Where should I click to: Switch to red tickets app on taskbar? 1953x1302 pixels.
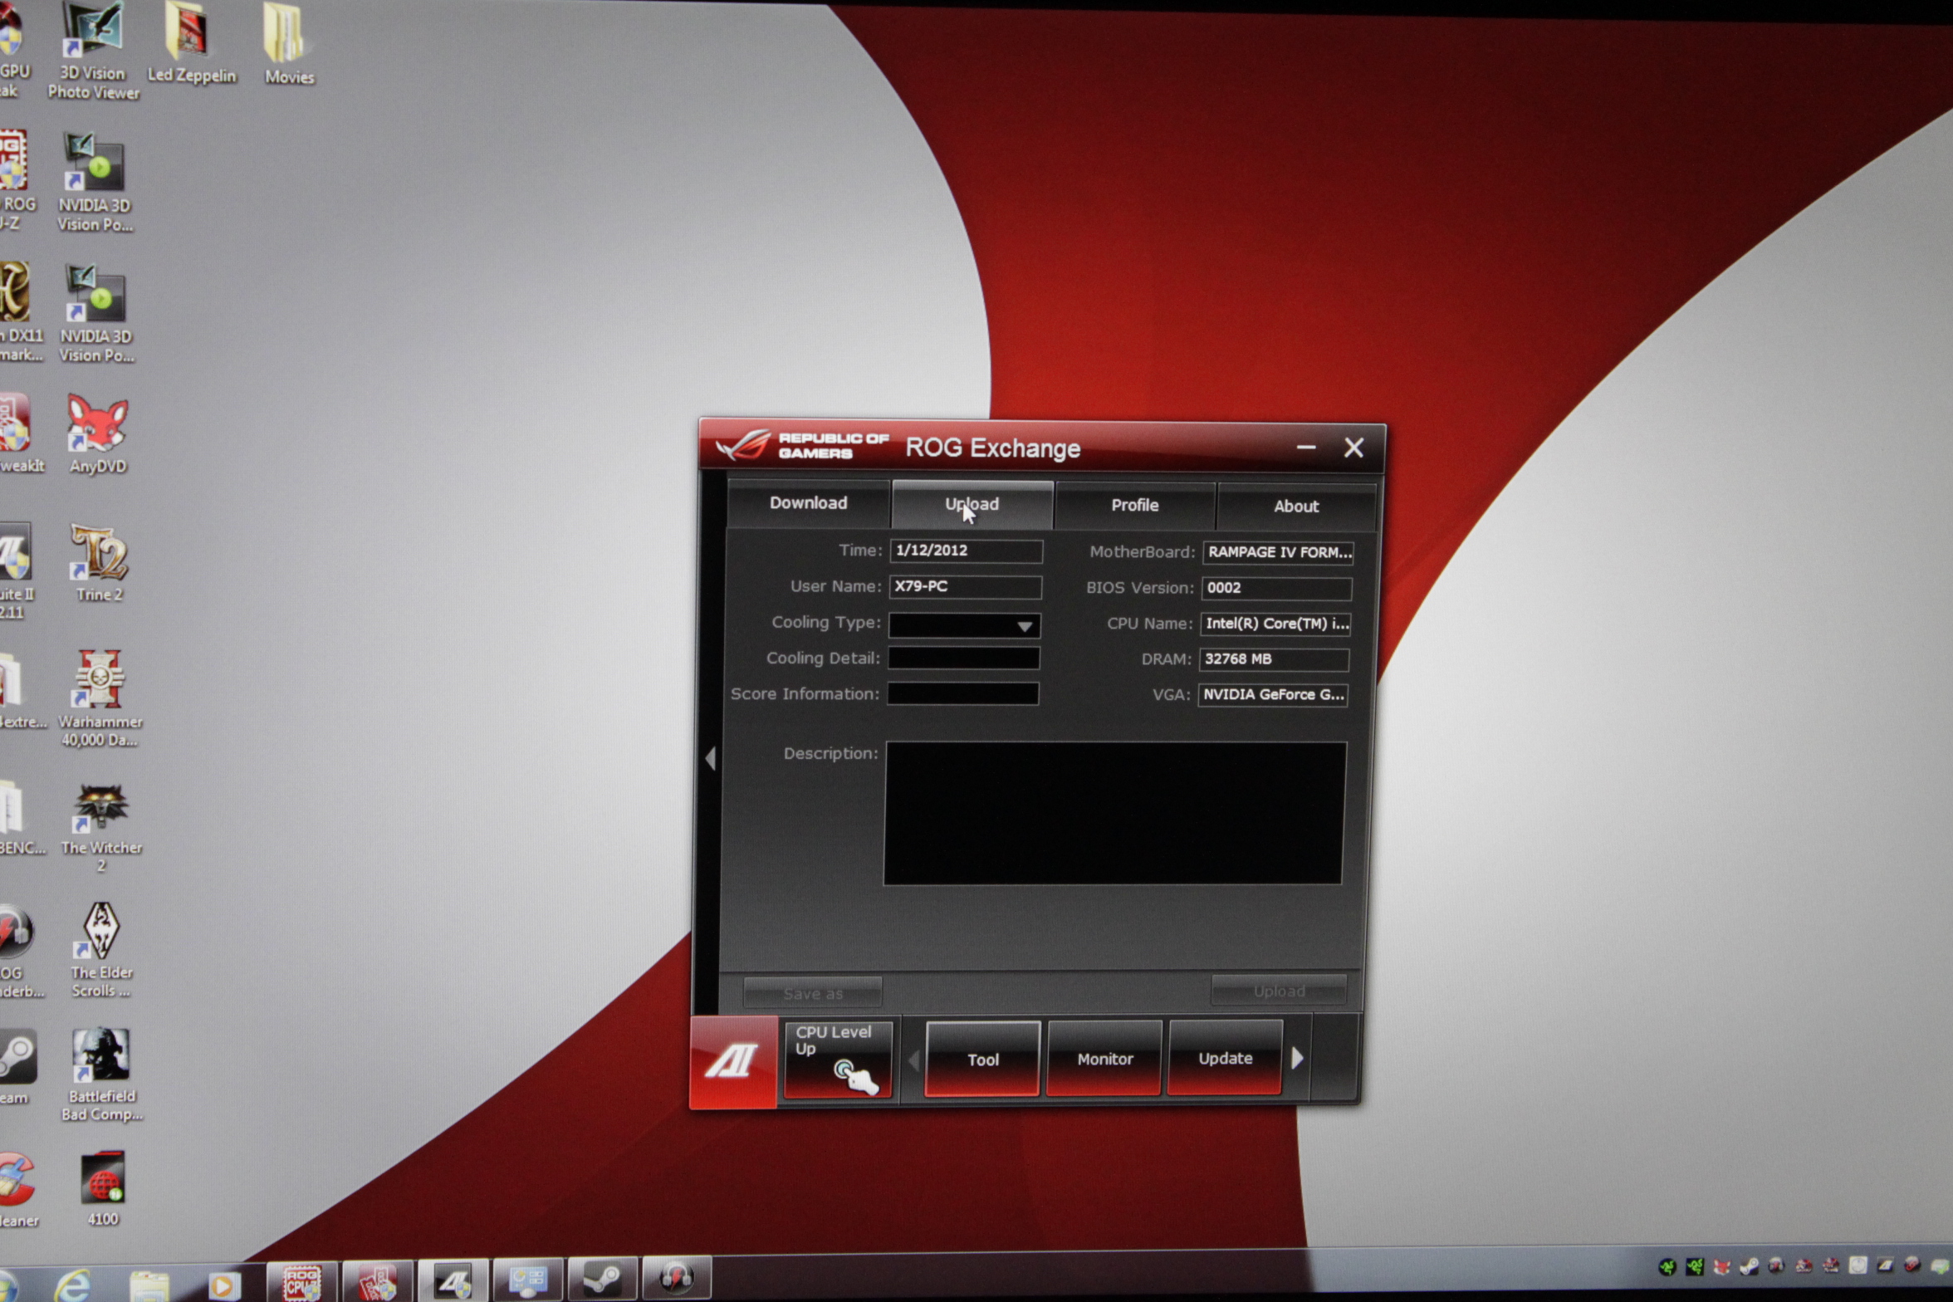point(378,1281)
